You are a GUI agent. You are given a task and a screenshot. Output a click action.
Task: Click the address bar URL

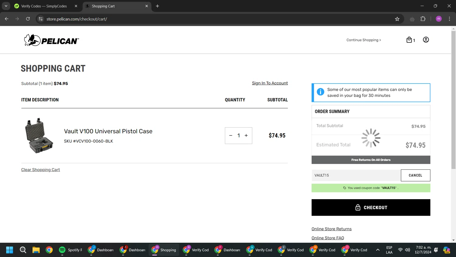pyautogui.click(x=77, y=19)
